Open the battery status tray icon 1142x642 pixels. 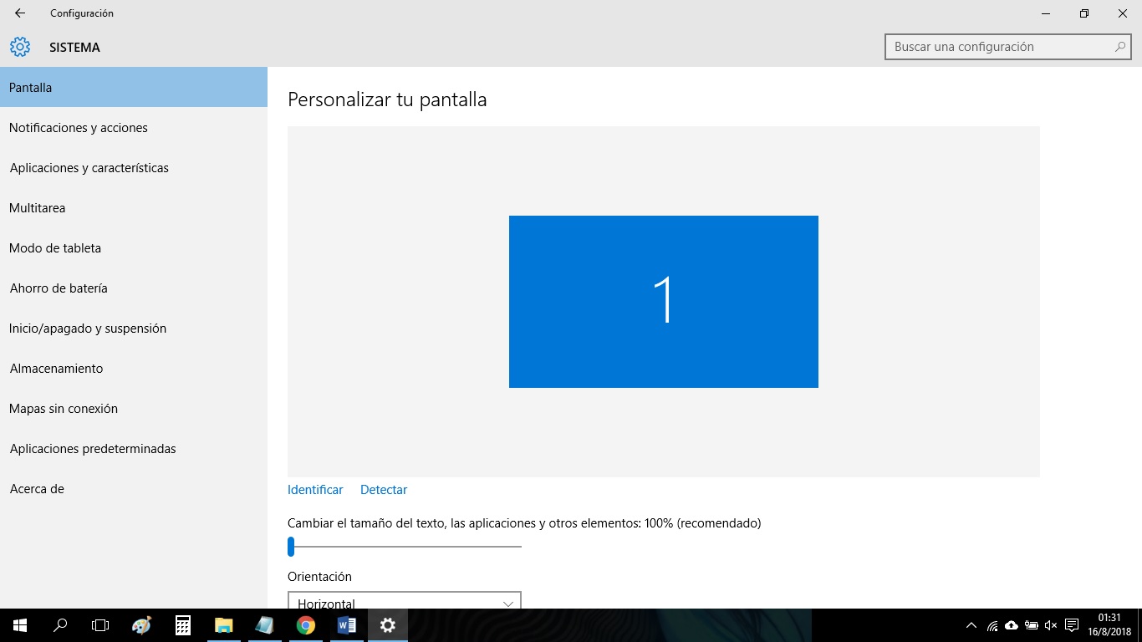coord(1032,625)
